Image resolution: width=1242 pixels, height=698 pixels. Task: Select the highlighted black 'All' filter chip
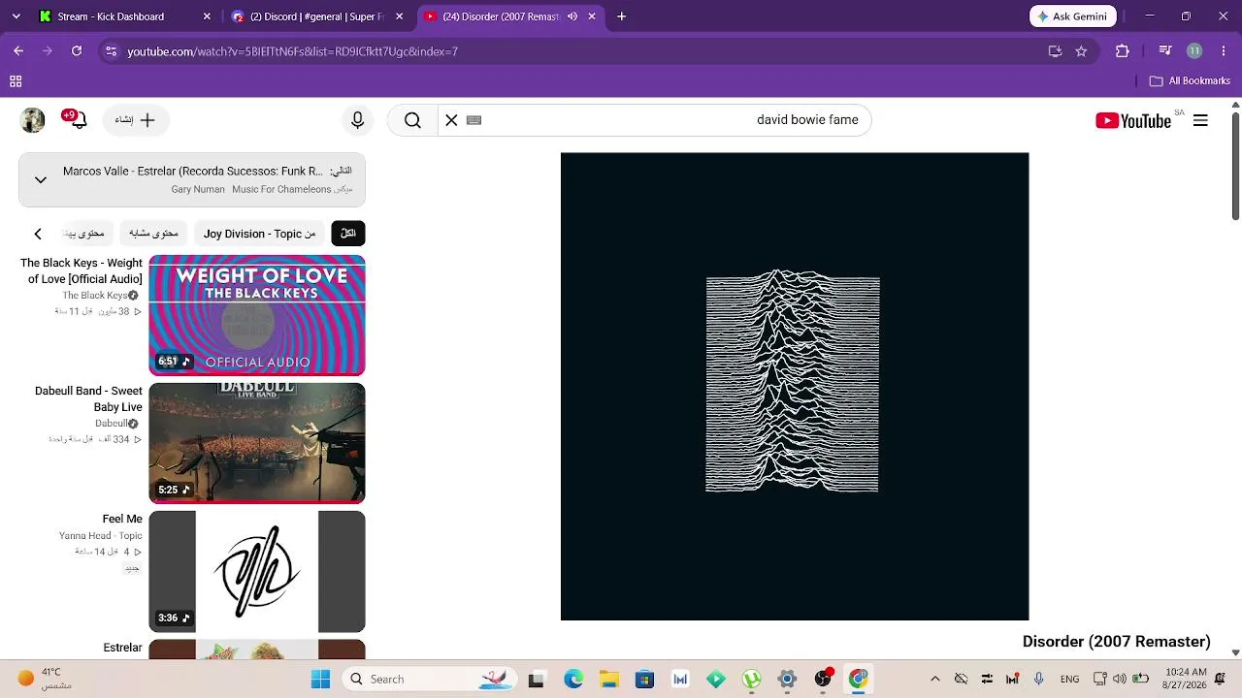coord(348,234)
